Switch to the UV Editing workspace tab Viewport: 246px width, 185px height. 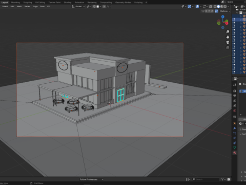click(x=40, y=3)
